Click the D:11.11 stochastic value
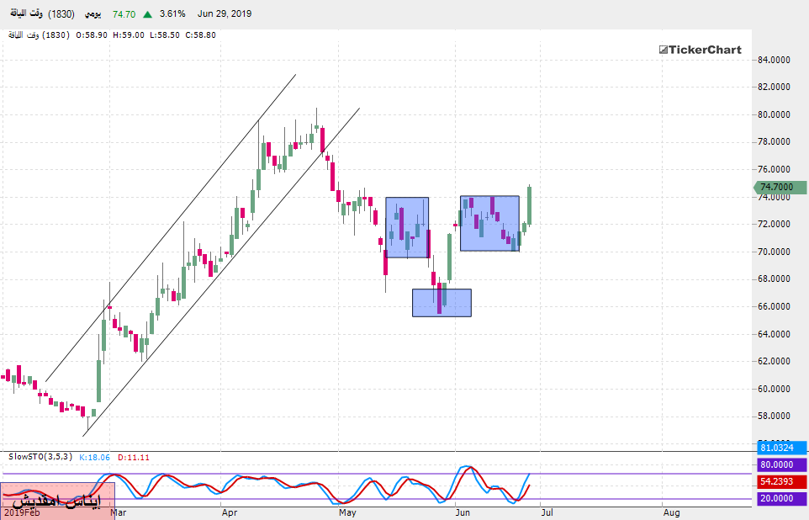Image resolution: width=809 pixels, height=520 pixels. [133, 457]
